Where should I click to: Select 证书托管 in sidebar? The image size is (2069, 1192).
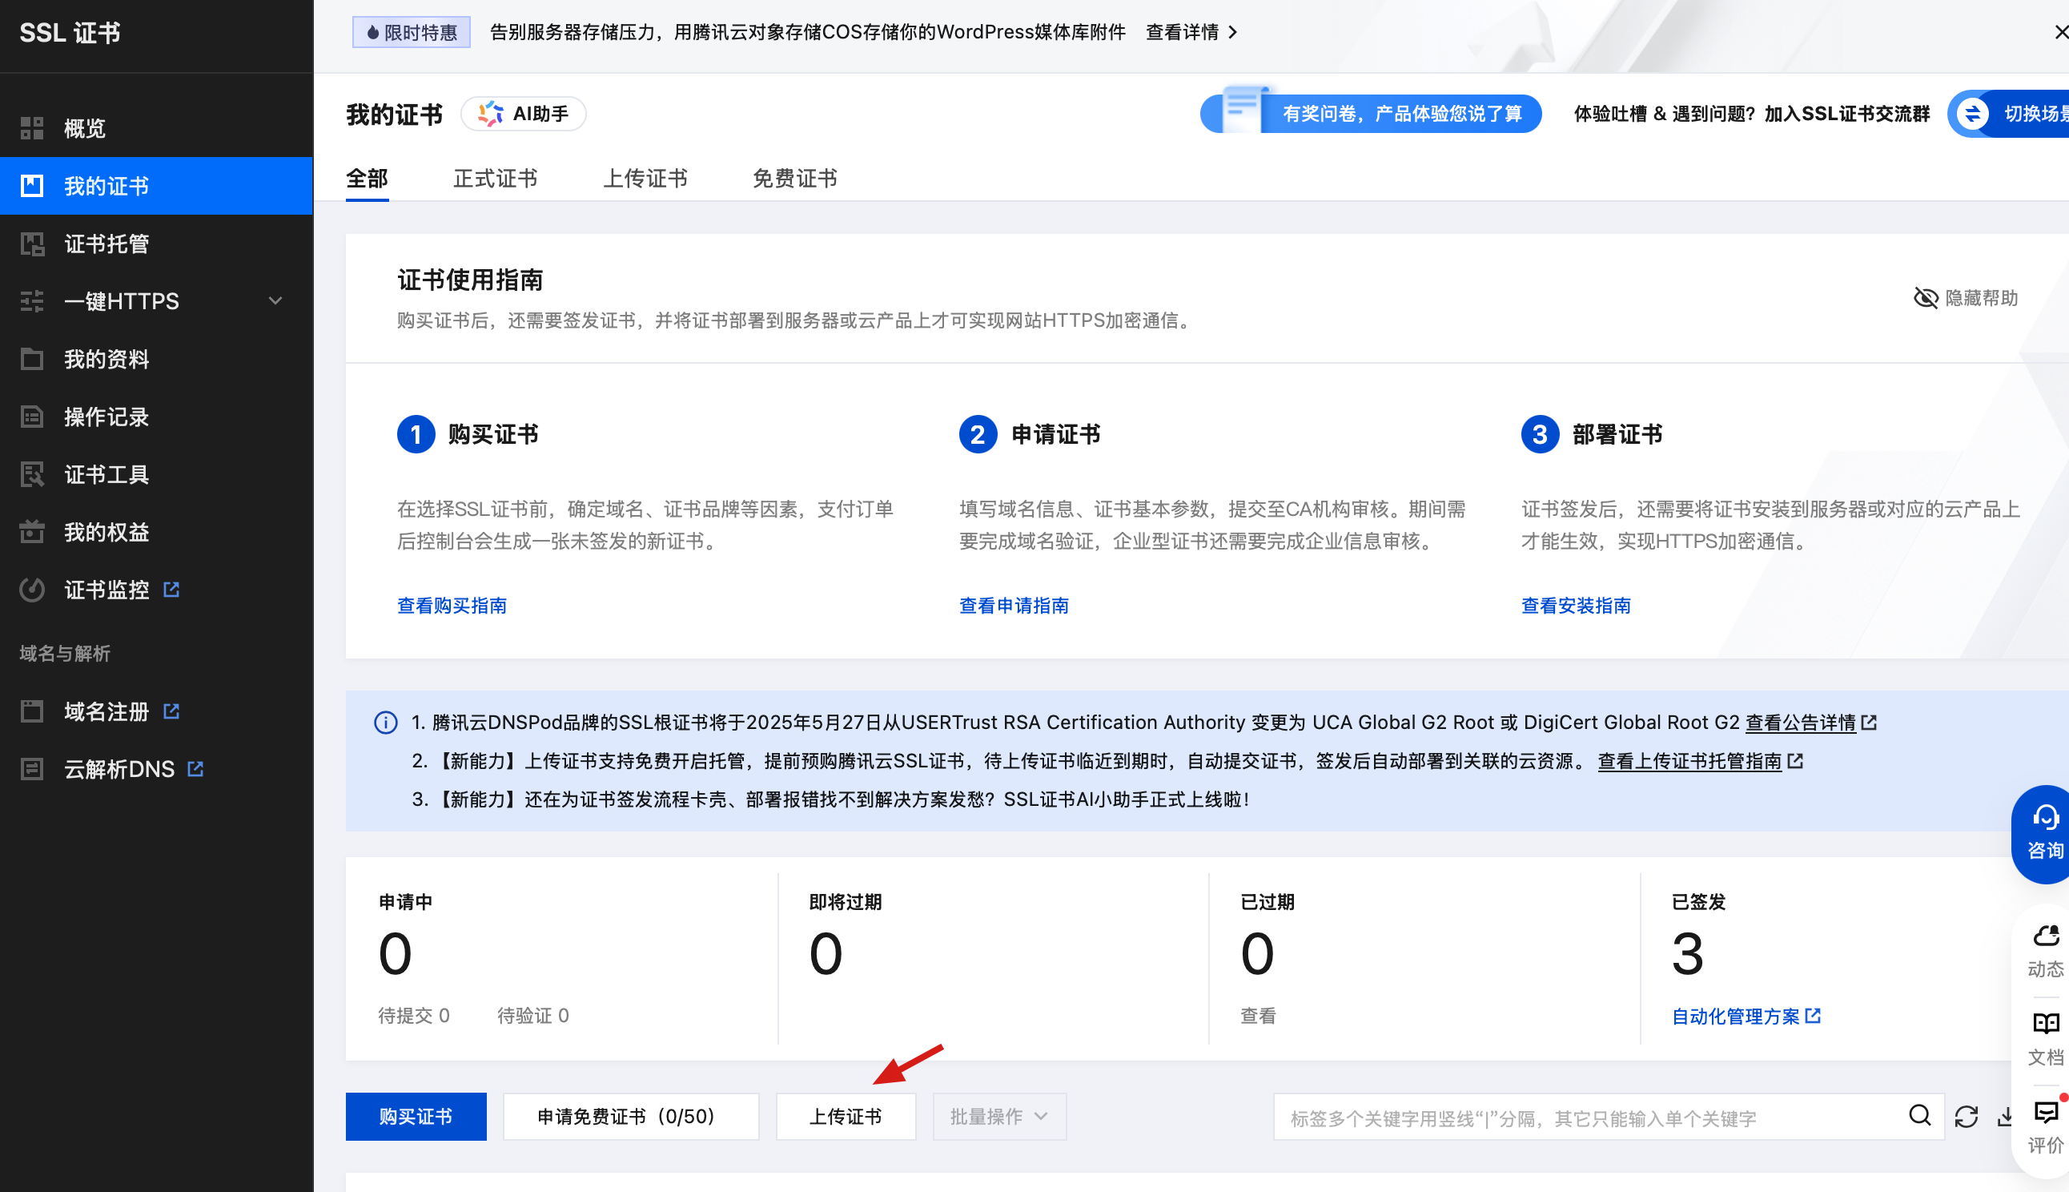click(x=106, y=244)
